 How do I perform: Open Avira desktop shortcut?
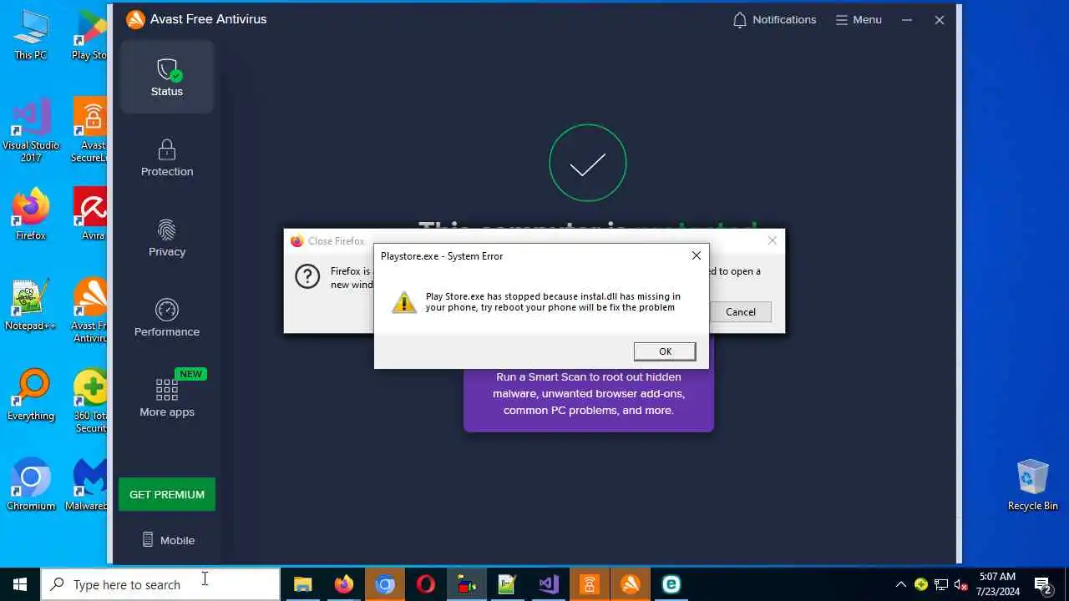(90, 215)
